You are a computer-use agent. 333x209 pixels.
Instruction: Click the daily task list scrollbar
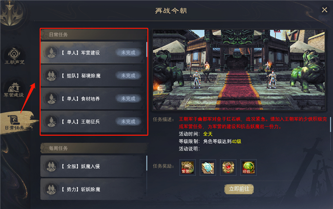click(x=147, y=49)
